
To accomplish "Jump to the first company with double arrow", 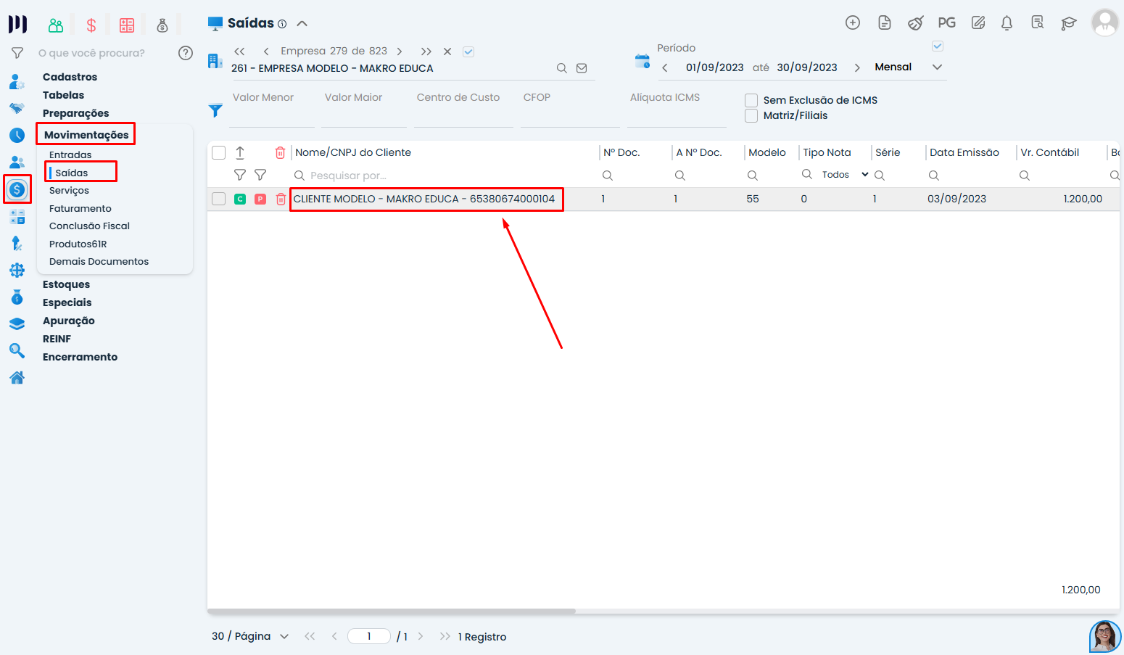I will coord(239,52).
